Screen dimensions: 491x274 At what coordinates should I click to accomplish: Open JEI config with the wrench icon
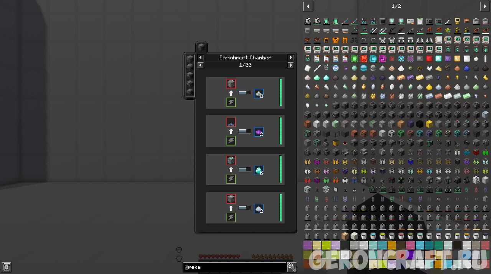[x=292, y=267]
